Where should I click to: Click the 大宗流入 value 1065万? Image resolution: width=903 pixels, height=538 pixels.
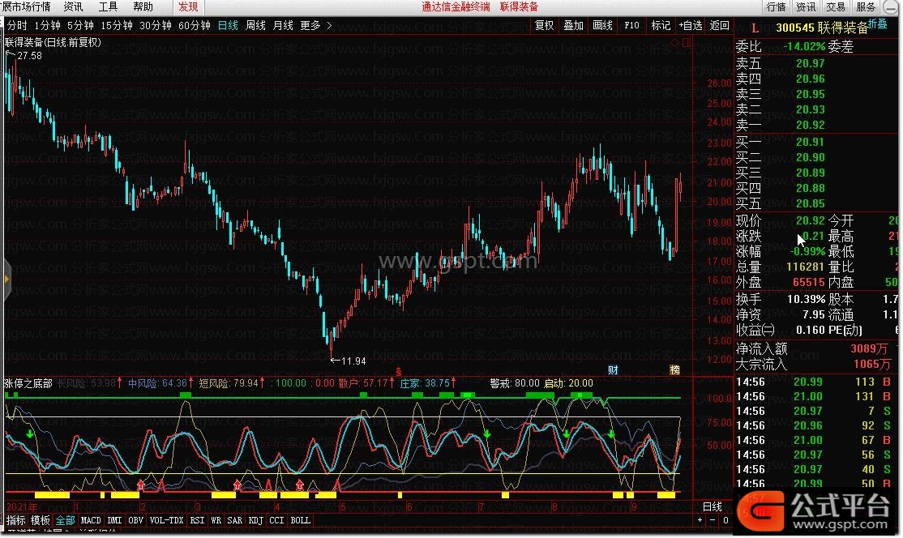tap(872, 364)
